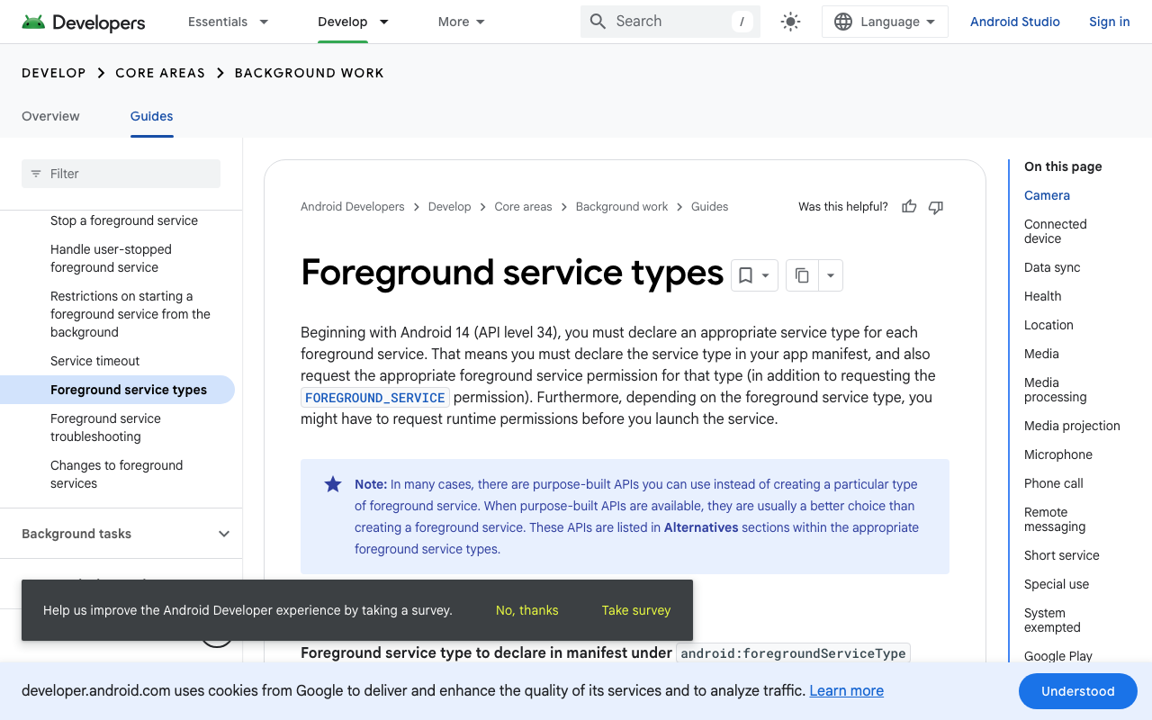Jump to Media processing section

pos(1056,390)
